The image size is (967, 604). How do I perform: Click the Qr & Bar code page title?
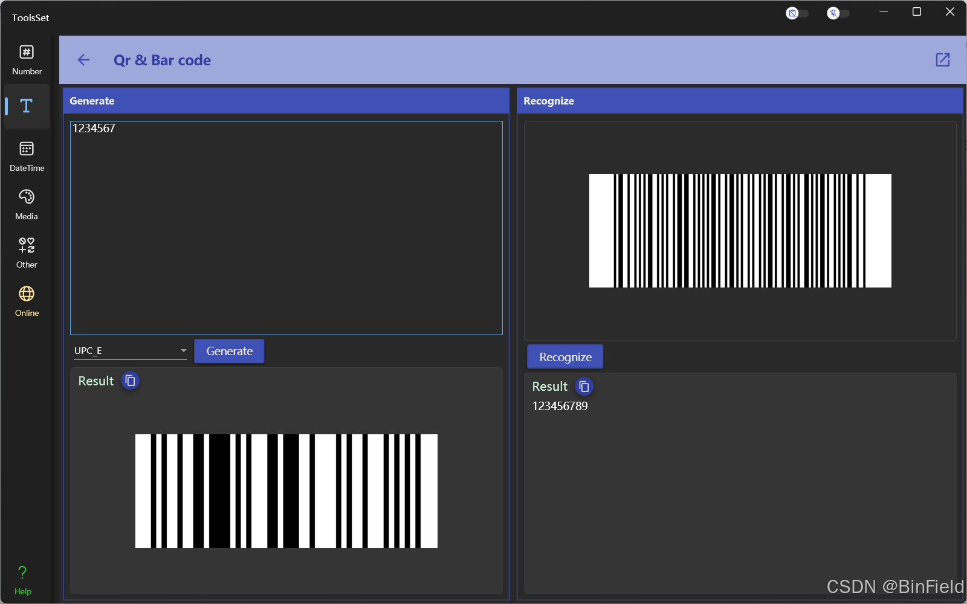point(162,60)
